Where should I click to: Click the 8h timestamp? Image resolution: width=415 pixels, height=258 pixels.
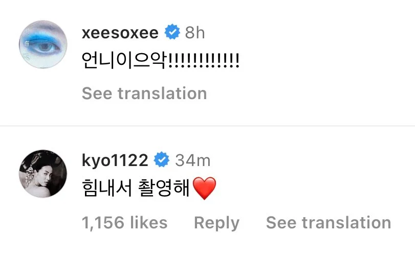[195, 33]
